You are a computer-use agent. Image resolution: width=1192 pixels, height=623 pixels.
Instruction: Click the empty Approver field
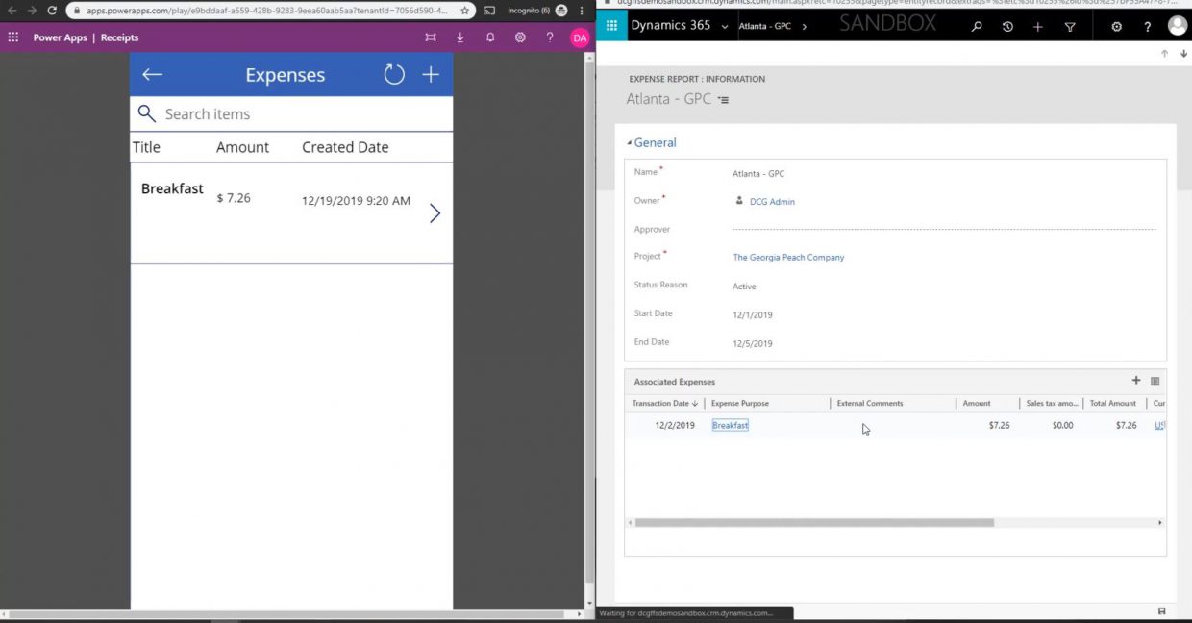944,230
